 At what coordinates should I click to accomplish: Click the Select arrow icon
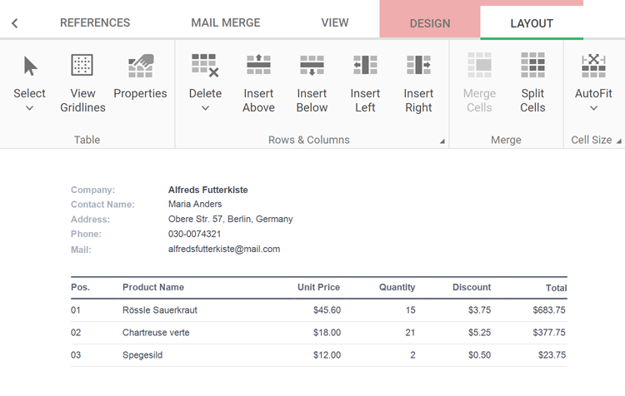point(30,66)
